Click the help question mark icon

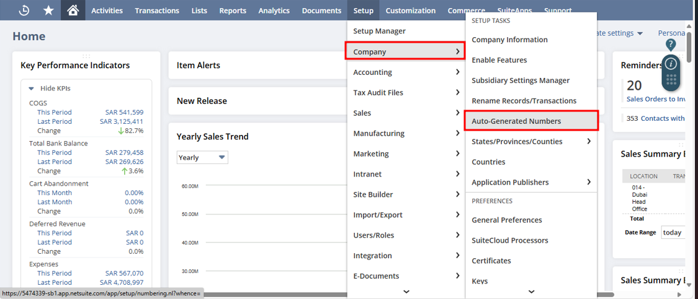click(671, 45)
